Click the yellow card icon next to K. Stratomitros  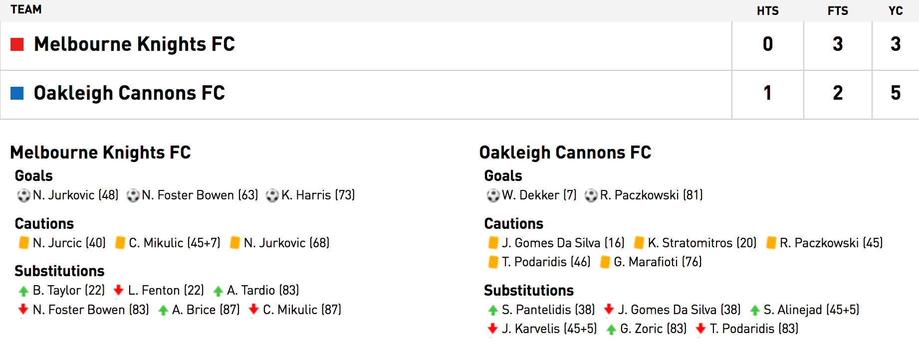(639, 243)
